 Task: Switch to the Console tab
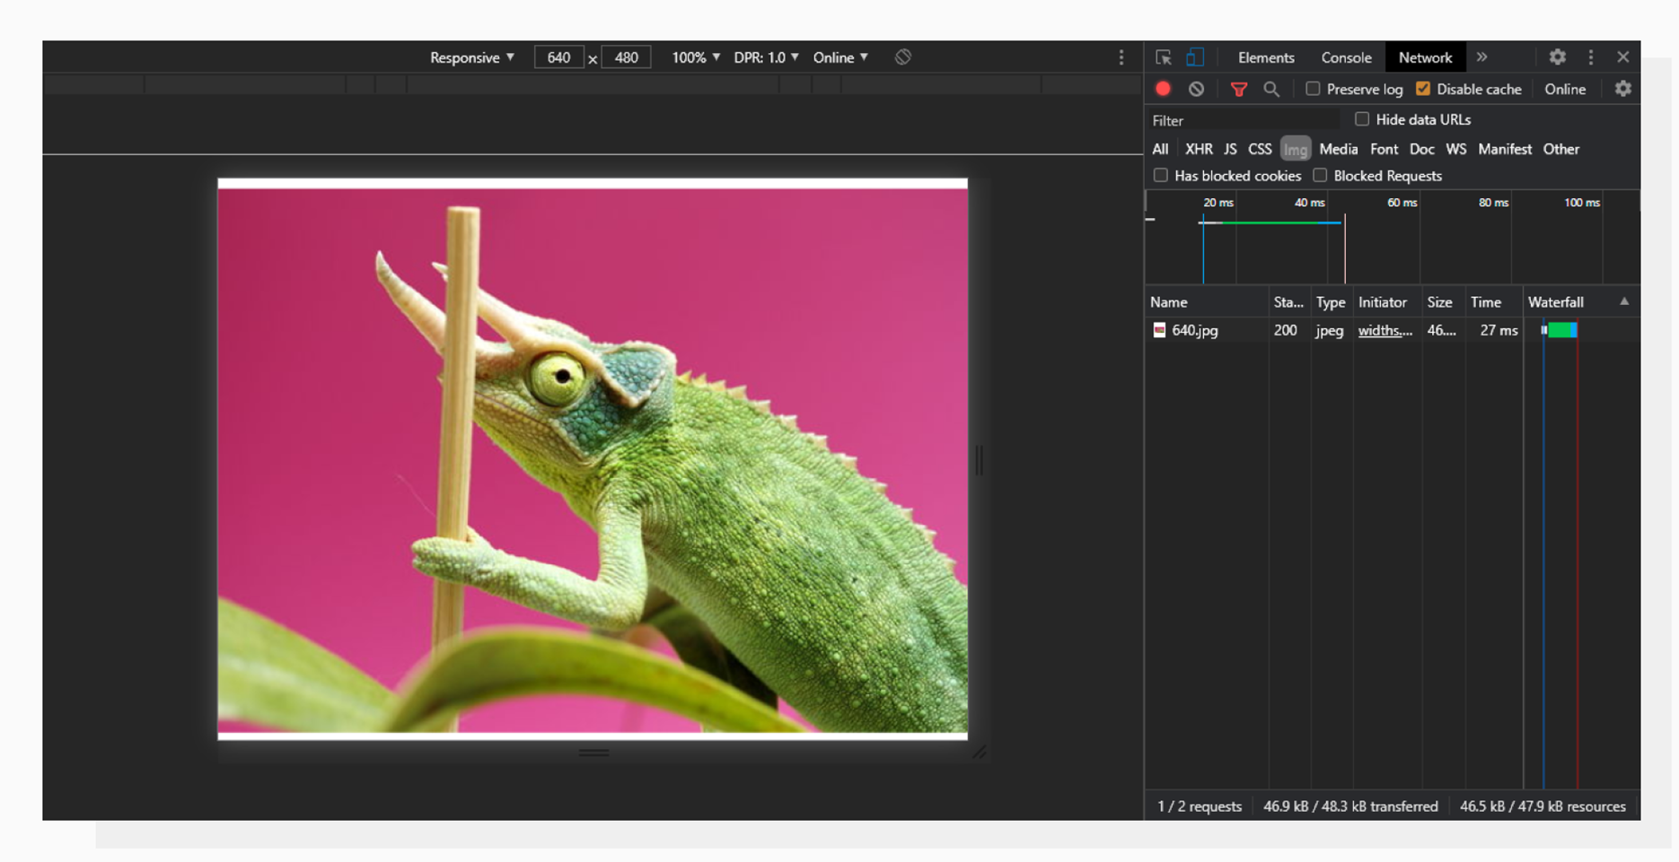pyautogui.click(x=1345, y=57)
